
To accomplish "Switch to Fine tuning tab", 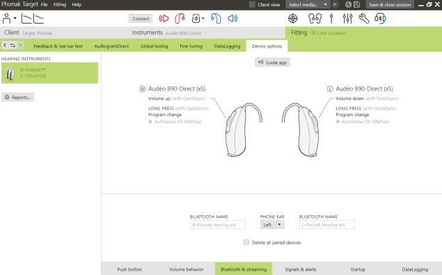I will click(x=191, y=46).
